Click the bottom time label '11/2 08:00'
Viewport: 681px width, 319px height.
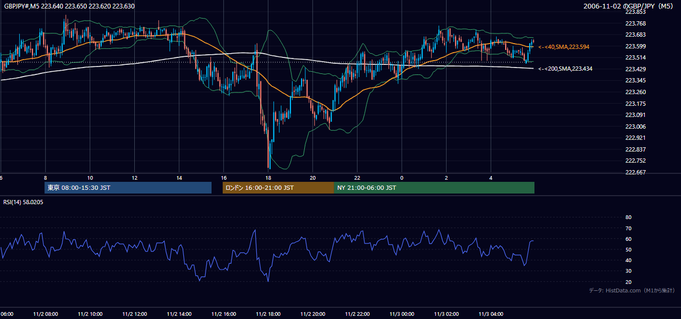(x=47, y=314)
